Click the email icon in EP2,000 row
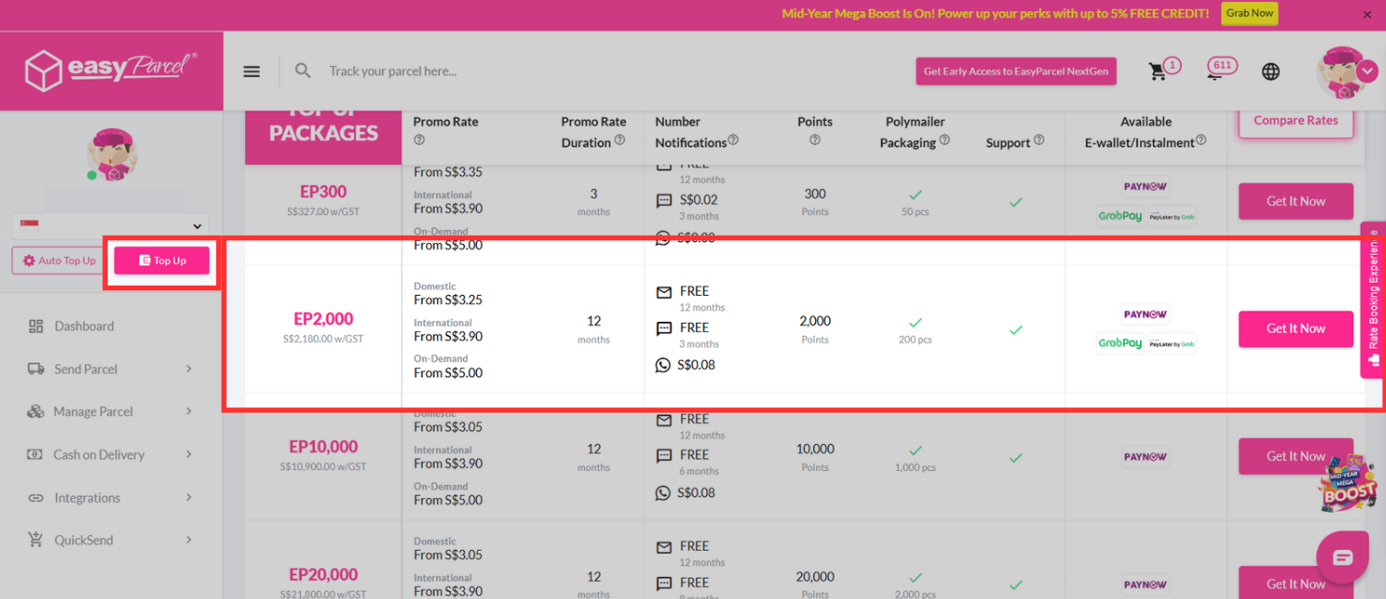This screenshot has height=599, width=1386. [x=664, y=292]
